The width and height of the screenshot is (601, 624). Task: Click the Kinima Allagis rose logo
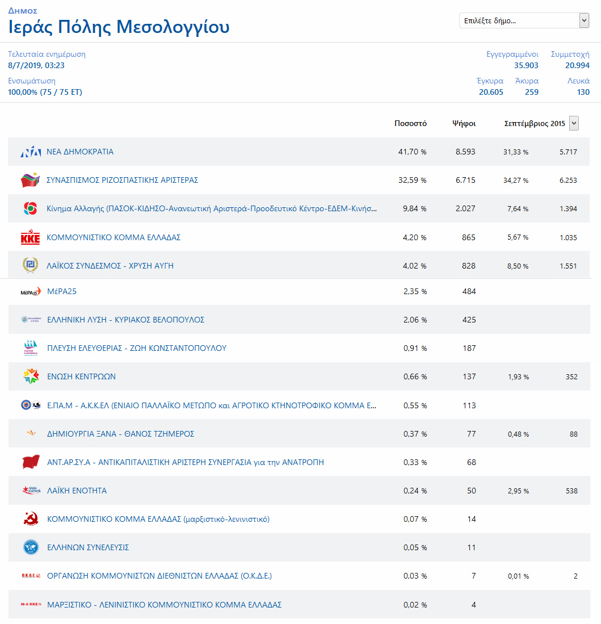click(x=31, y=208)
